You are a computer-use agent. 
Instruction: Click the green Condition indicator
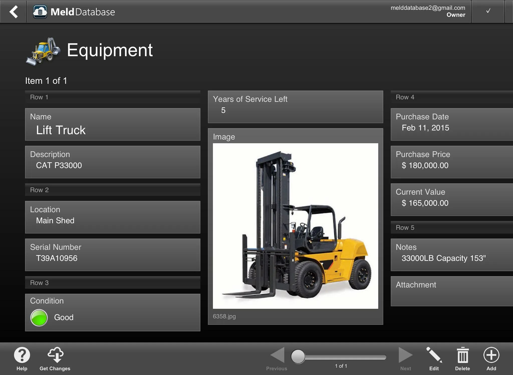tap(39, 318)
